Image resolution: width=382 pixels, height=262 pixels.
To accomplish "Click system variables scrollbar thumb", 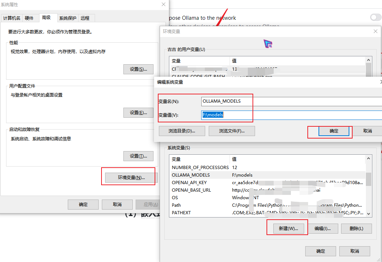I will coord(369,179).
